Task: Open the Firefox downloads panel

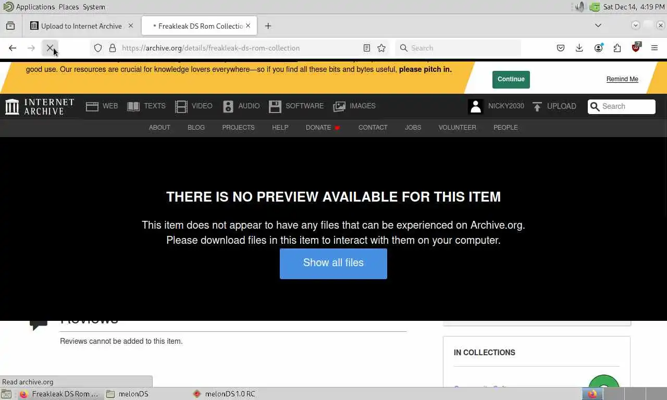Action: 579,48
